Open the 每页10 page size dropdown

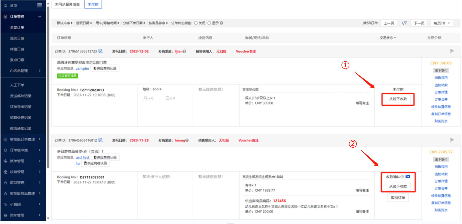point(442,23)
